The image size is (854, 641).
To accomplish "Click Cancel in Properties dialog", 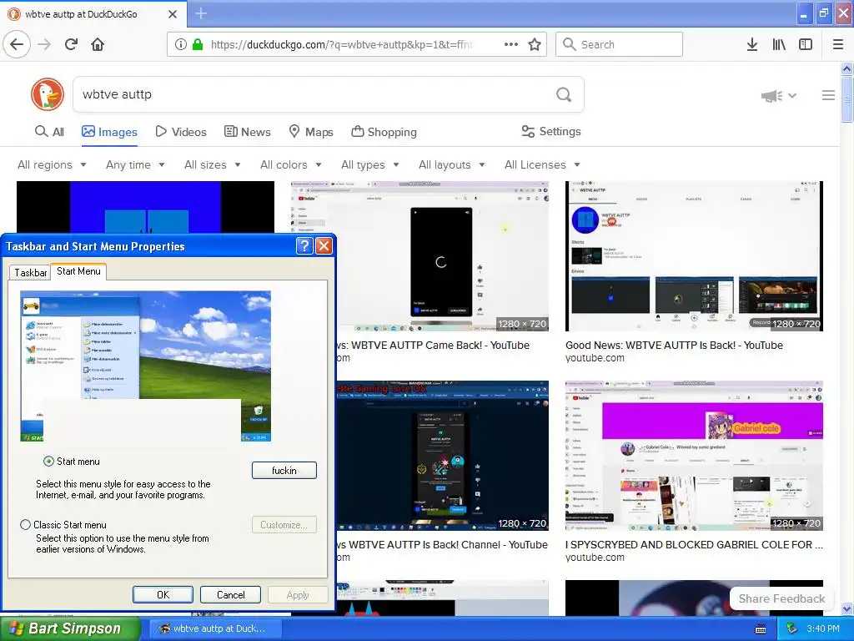I will (230, 594).
